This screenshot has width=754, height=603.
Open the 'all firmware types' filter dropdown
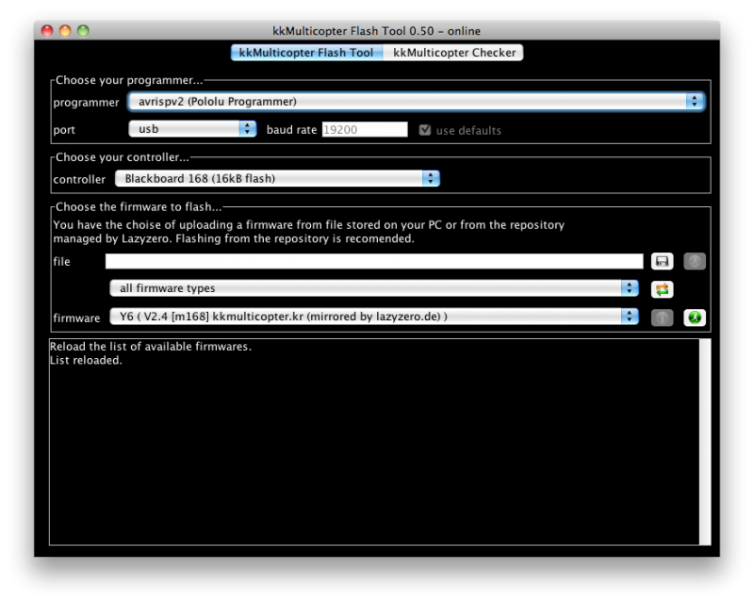coord(373,288)
